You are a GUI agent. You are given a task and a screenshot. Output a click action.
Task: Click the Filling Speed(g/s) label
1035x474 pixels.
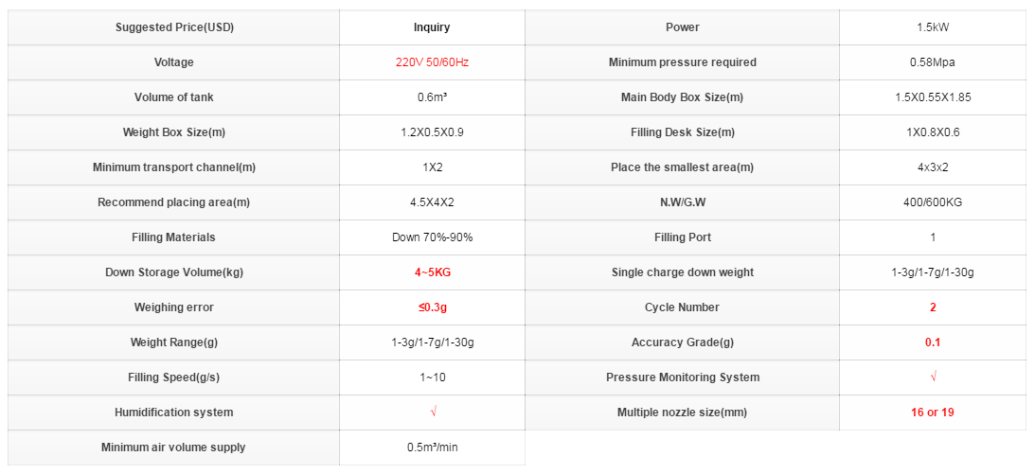173,377
